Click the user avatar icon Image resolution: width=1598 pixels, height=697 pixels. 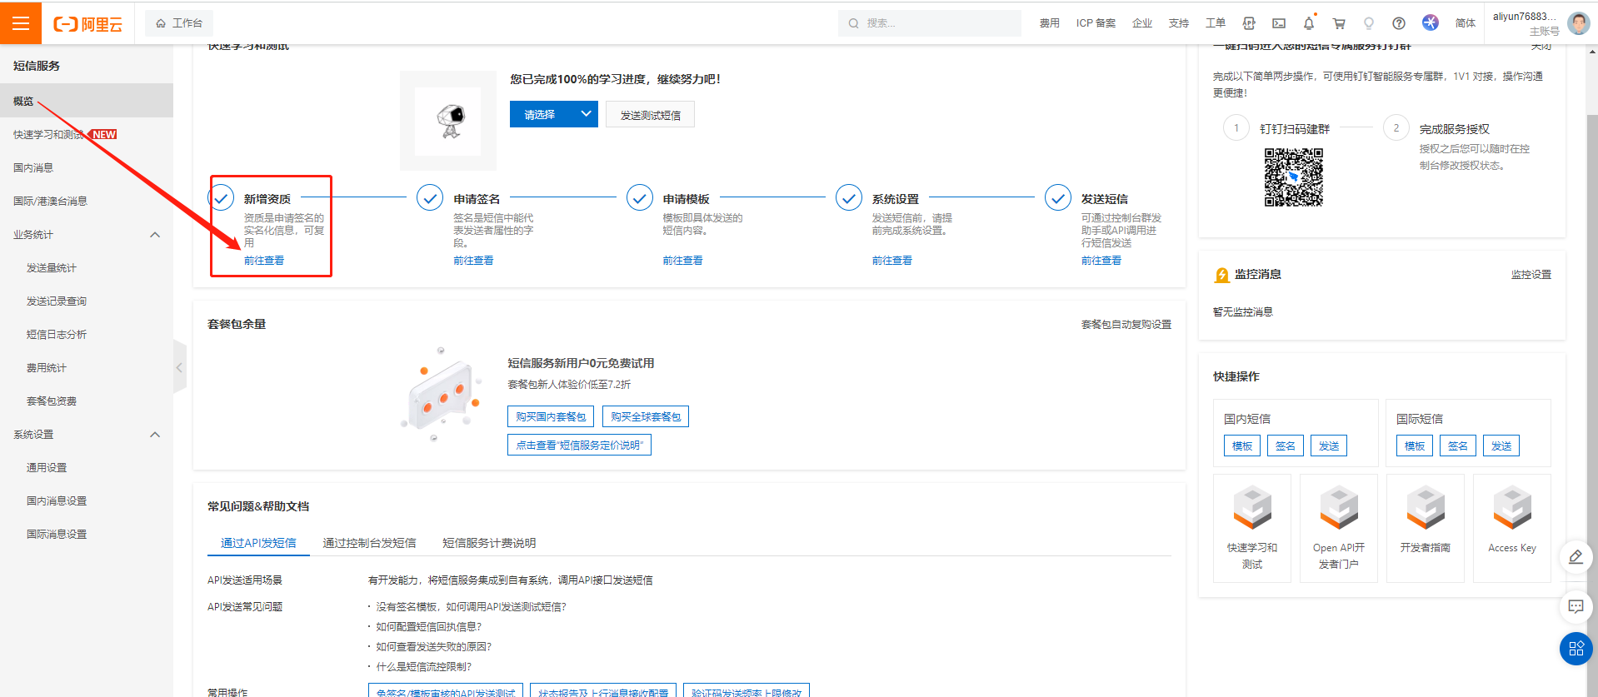point(1578,22)
